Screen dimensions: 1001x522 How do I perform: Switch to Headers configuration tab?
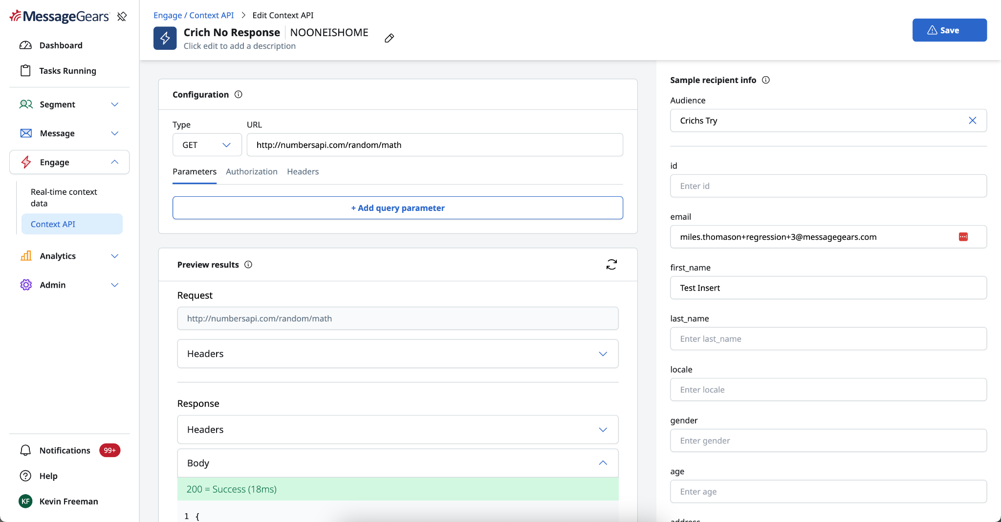tap(303, 172)
